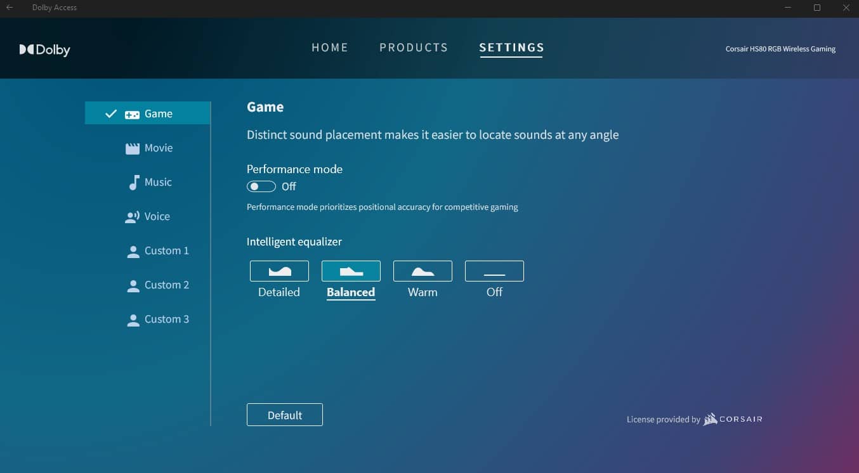Click the Dolby logo
This screenshot has width=859, height=473.
44,49
